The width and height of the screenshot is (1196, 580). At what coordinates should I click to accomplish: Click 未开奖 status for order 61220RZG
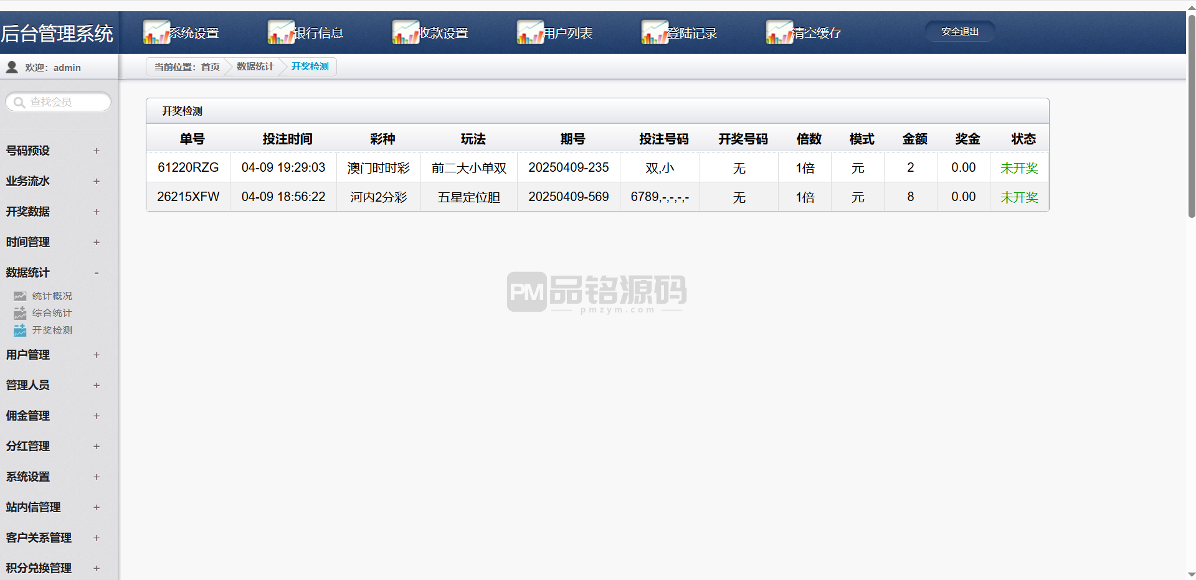(x=1019, y=168)
